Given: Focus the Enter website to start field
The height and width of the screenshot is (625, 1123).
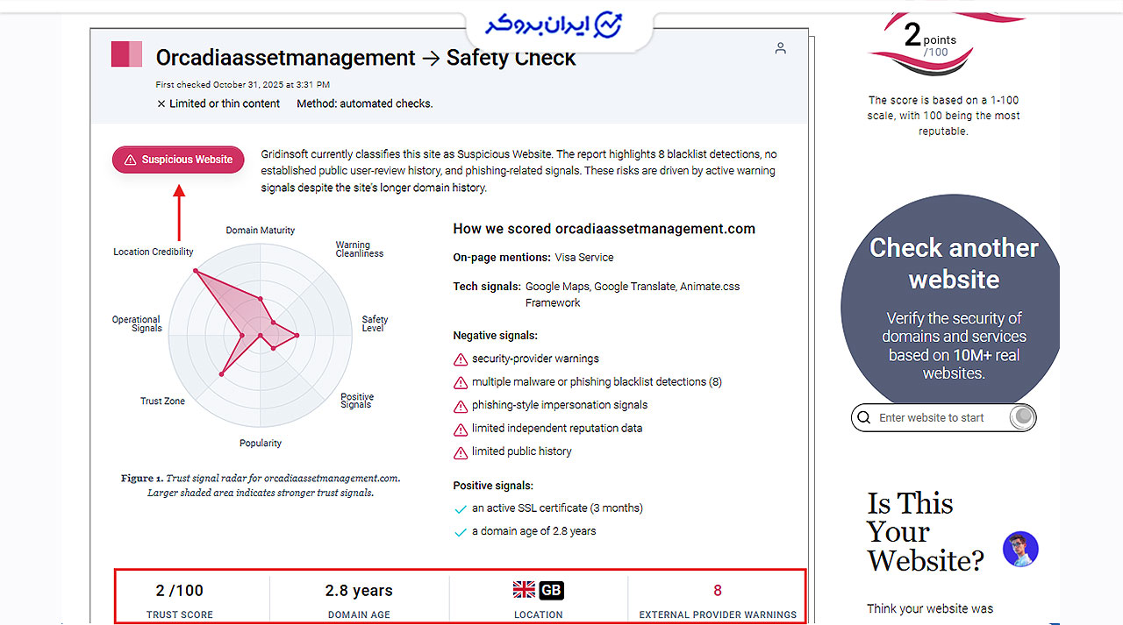Looking at the screenshot, I should (943, 418).
